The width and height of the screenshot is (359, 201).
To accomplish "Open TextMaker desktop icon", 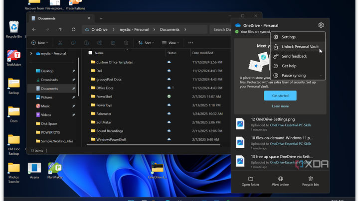I will [14, 58].
